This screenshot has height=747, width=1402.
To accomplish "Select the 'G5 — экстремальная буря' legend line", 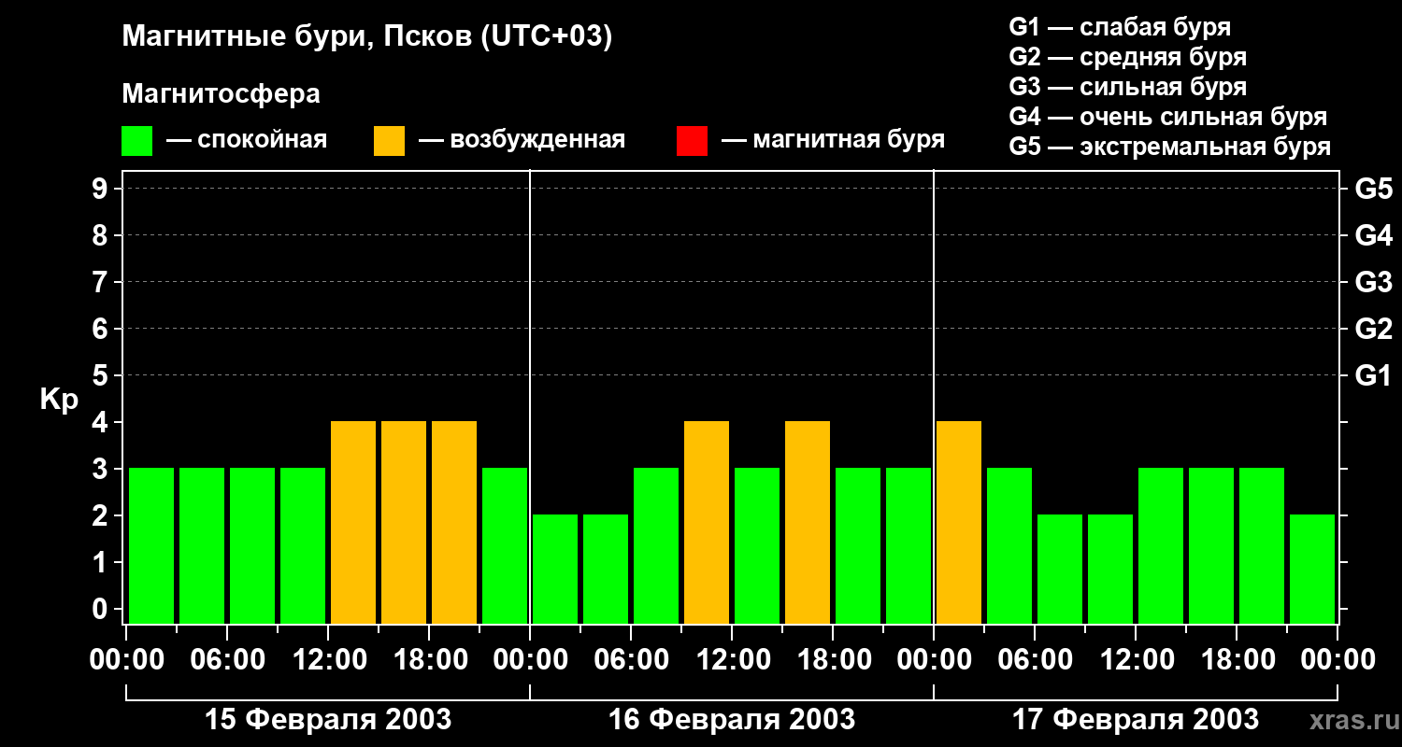I will (x=1170, y=147).
